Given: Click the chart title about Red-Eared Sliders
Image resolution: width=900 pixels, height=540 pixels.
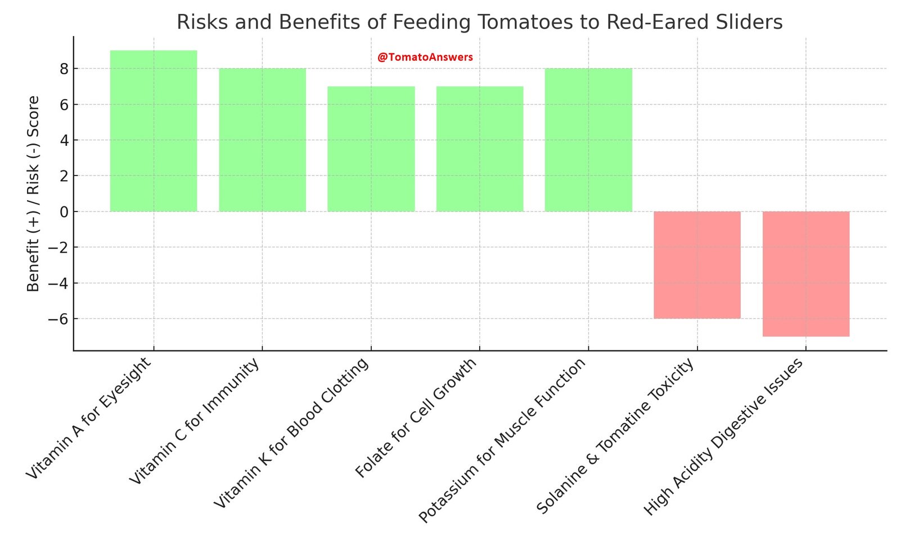Looking at the screenshot, I should (479, 22).
